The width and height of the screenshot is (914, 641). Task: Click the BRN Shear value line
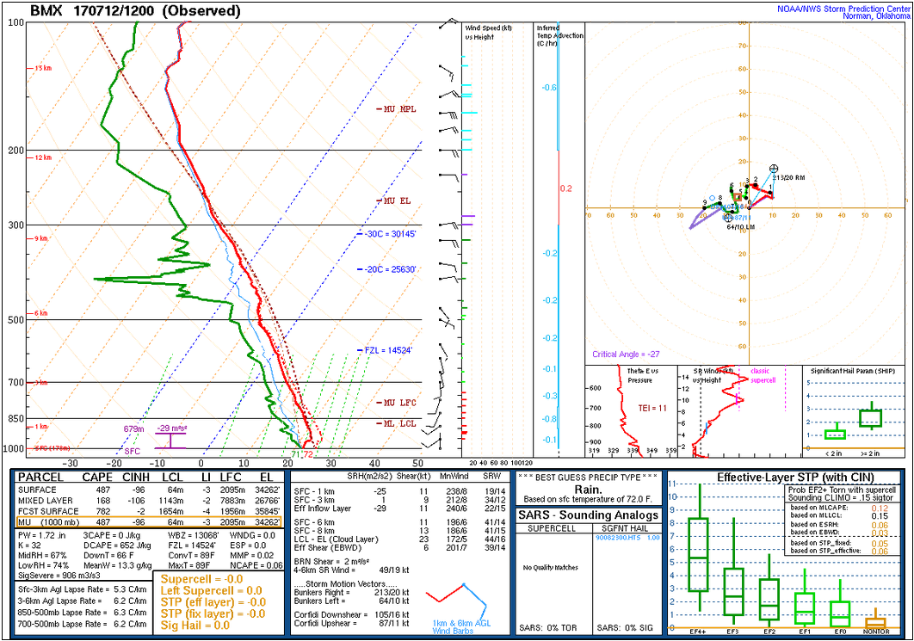(x=332, y=562)
